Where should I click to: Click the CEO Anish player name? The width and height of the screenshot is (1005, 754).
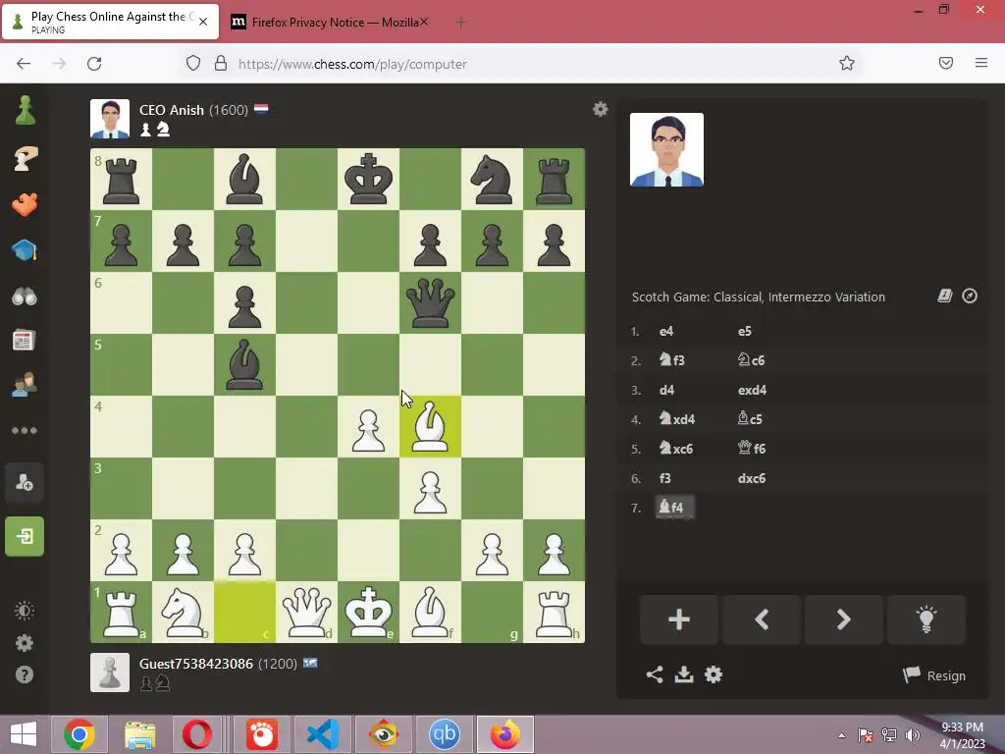(171, 110)
